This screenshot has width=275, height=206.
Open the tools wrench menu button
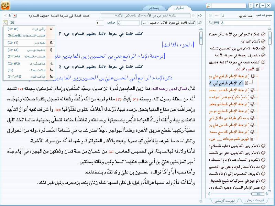click(x=5, y=23)
